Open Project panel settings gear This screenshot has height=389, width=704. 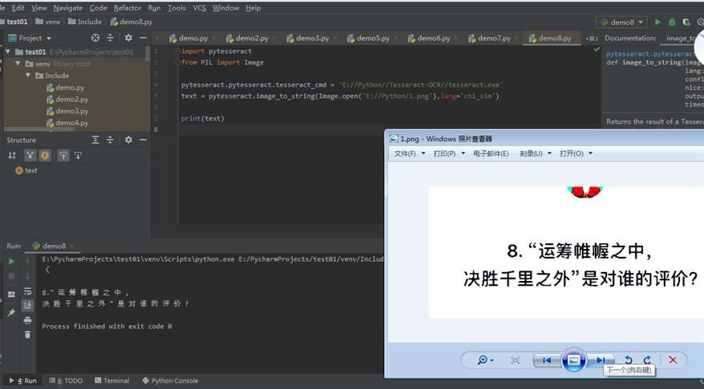coord(128,38)
